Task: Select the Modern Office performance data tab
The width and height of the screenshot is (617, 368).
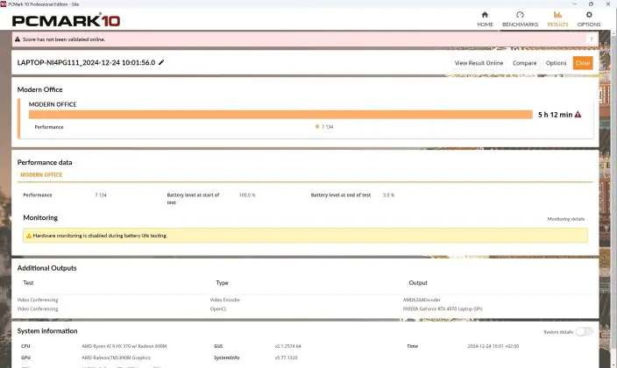Action: click(x=41, y=174)
